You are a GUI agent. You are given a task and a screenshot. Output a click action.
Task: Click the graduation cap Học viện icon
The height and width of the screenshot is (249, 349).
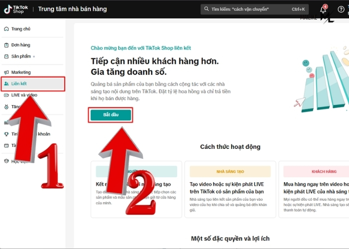tap(6, 161)
